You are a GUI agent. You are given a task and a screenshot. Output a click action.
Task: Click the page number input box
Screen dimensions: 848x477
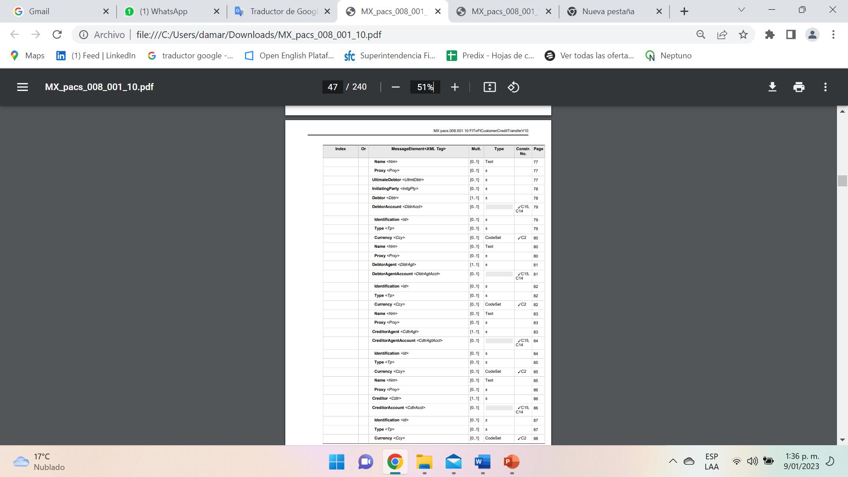click(333, 87)
